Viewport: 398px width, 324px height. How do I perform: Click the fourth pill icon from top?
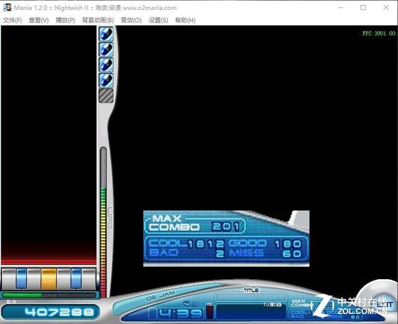106,80
